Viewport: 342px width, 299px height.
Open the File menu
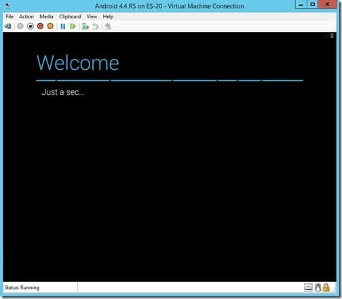(x=9, y=17)
